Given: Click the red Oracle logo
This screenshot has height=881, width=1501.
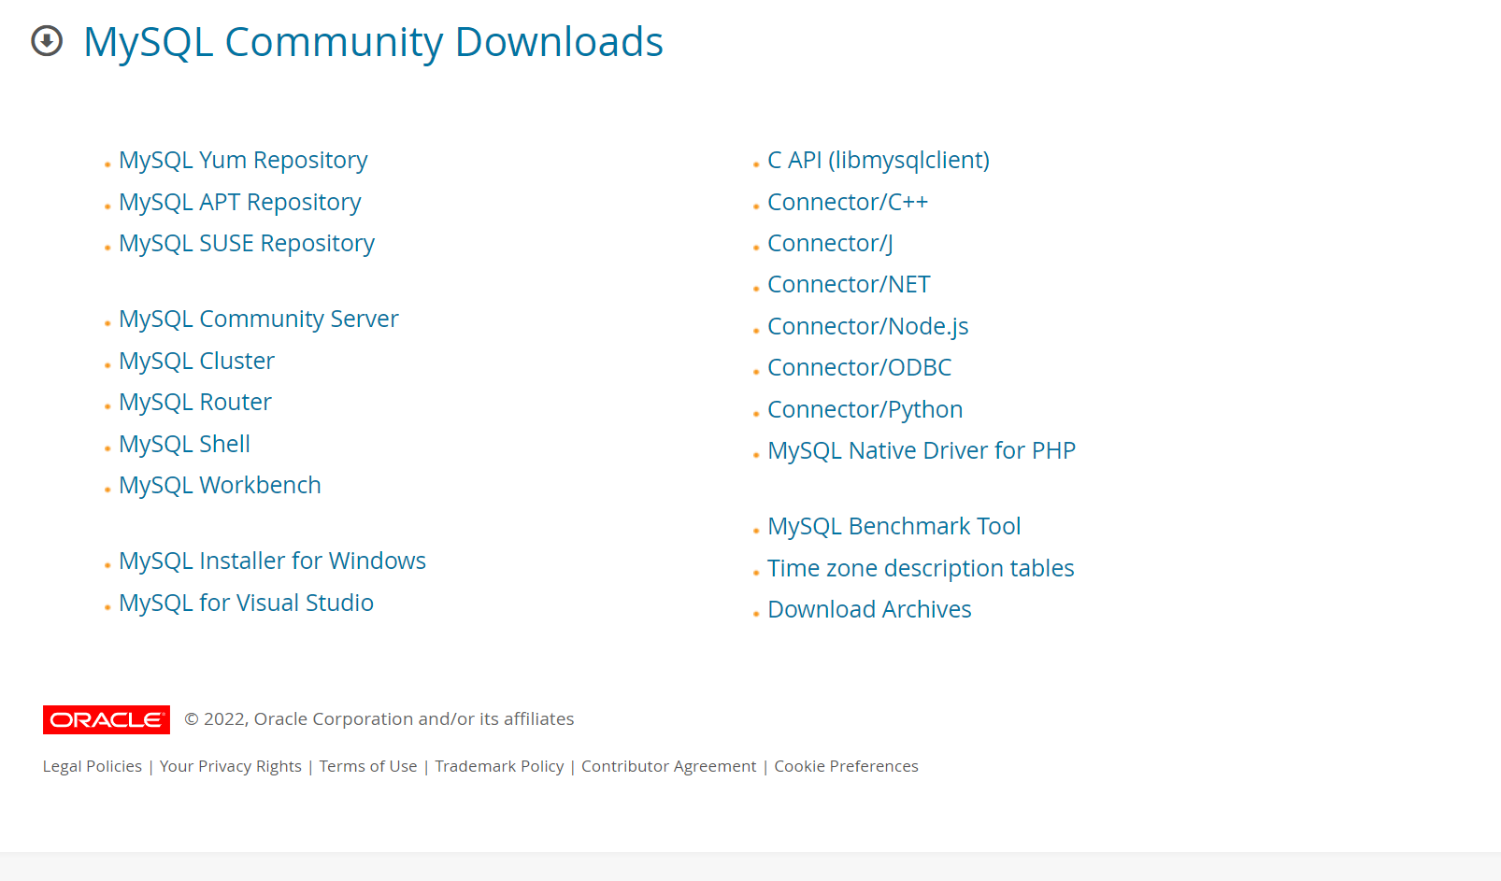Looking at the screenshot, I should [107, 719].
